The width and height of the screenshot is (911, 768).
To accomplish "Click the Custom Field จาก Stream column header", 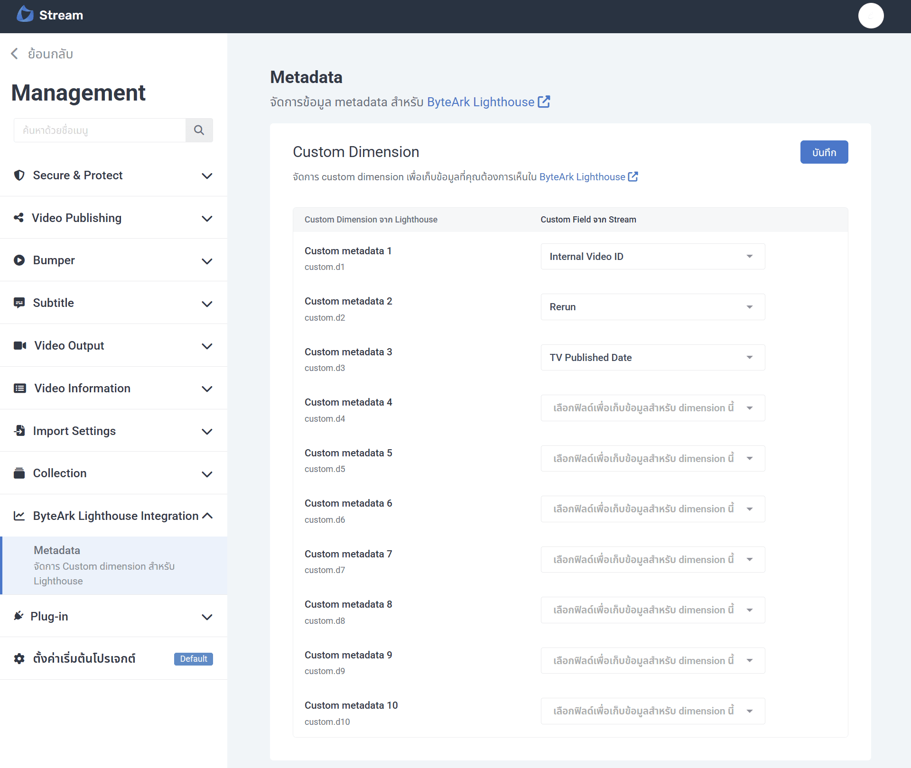I will tap(588, 219).
